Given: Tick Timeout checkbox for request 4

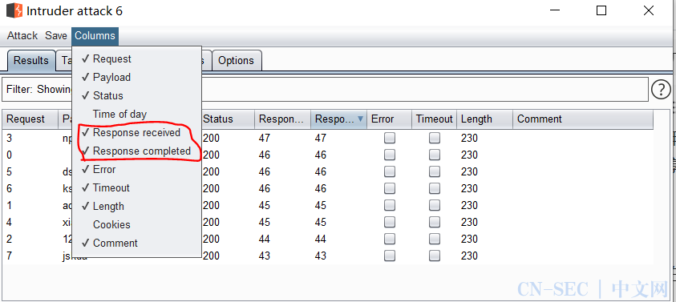Looking at the screenshot, I should 435,222.
